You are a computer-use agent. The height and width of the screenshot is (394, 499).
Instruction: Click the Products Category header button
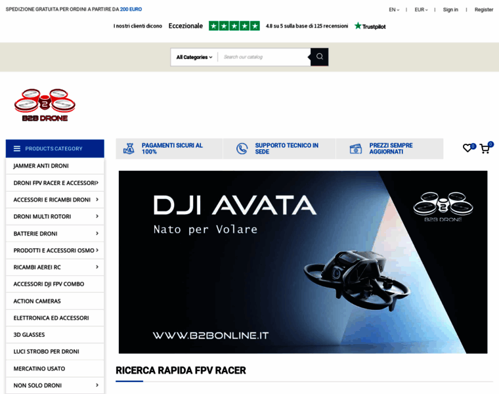54,148
